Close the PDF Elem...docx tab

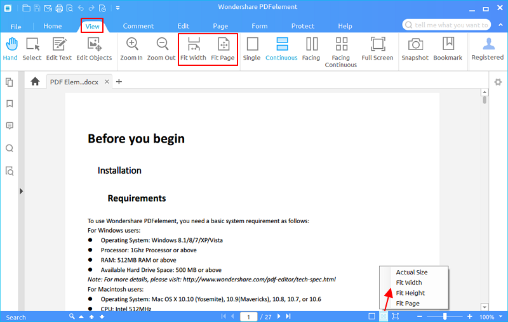[x=107, y=82]
